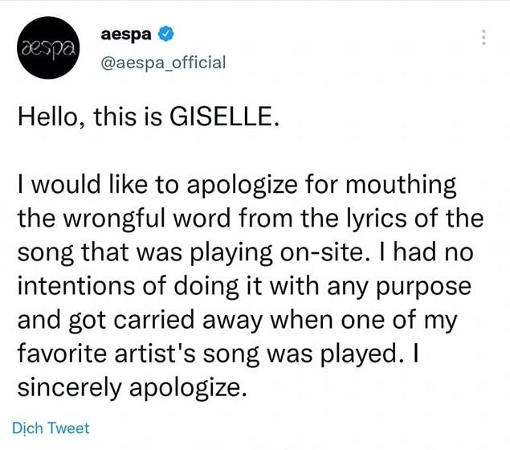The height and width of the screenshot is (450, 510).
Task: Click the line starting "I would like to apologize"
Action: 237,186
